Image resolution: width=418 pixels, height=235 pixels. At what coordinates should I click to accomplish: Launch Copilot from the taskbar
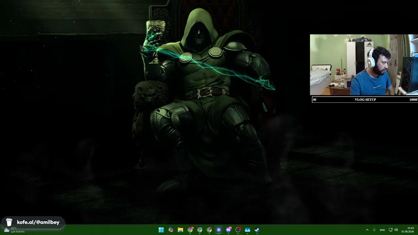pos(171,230)
